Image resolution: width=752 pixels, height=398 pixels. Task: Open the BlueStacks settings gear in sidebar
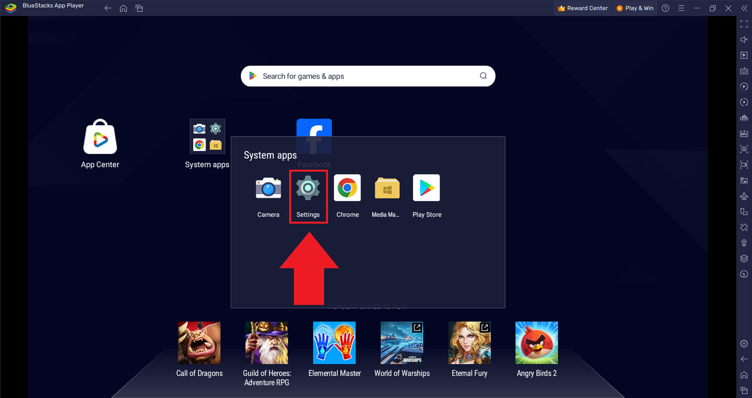pos(744,344)
